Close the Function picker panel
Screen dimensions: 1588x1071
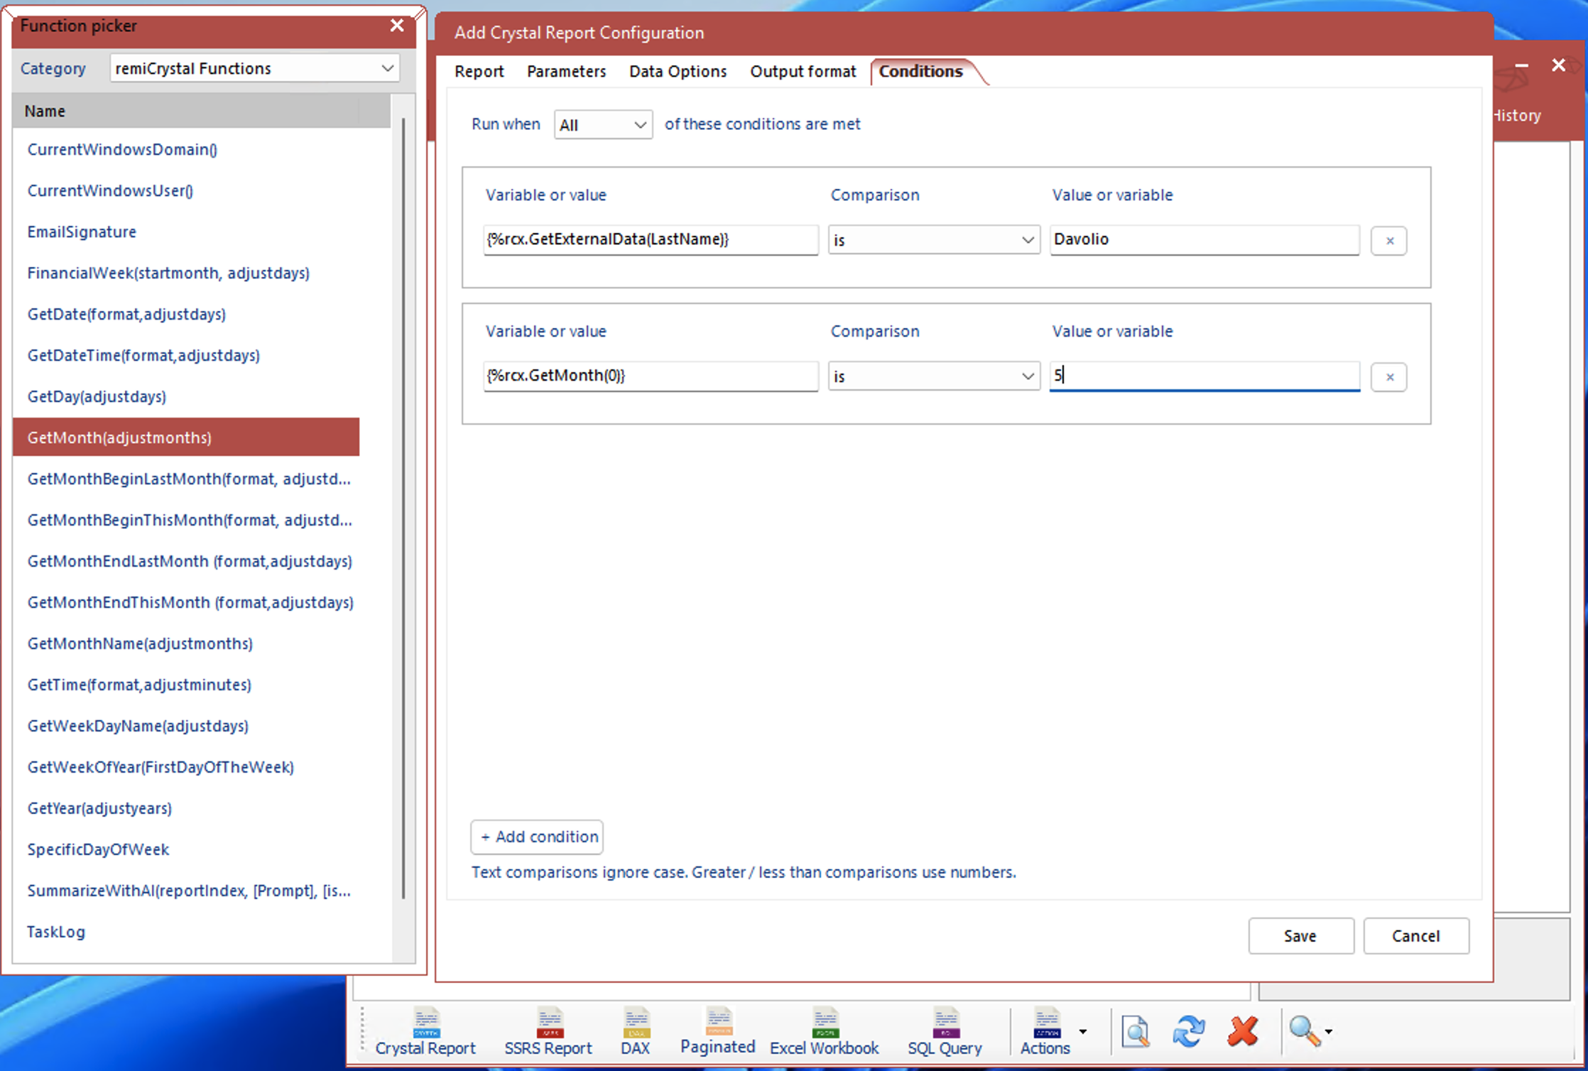[397, 26]
